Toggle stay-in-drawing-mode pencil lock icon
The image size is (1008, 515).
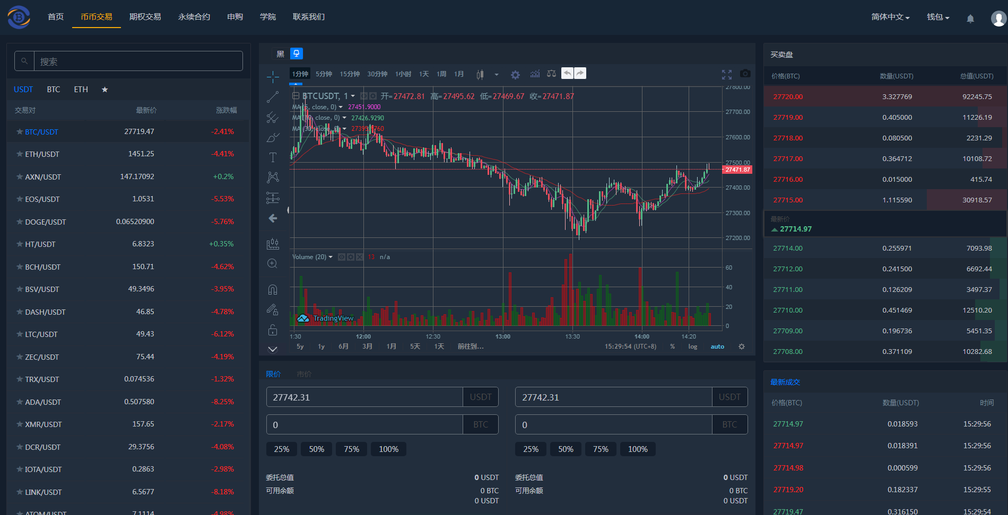[x=273, y=309]
